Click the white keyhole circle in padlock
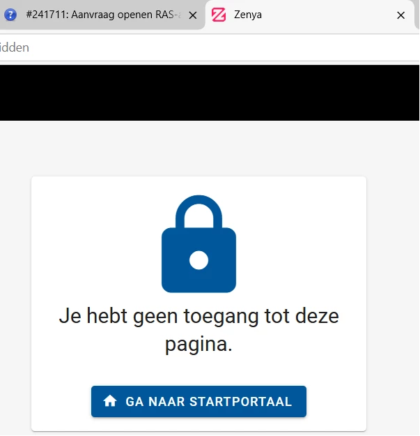The image size is (420, 436). pyautogui.click(x=199, y=260)
